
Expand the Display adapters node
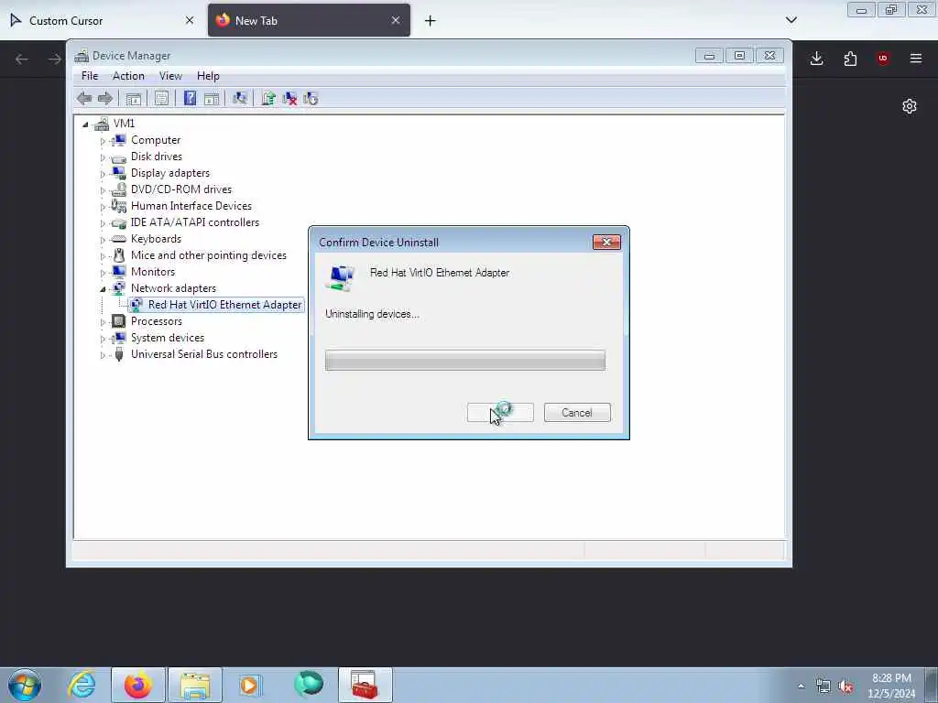103,174
